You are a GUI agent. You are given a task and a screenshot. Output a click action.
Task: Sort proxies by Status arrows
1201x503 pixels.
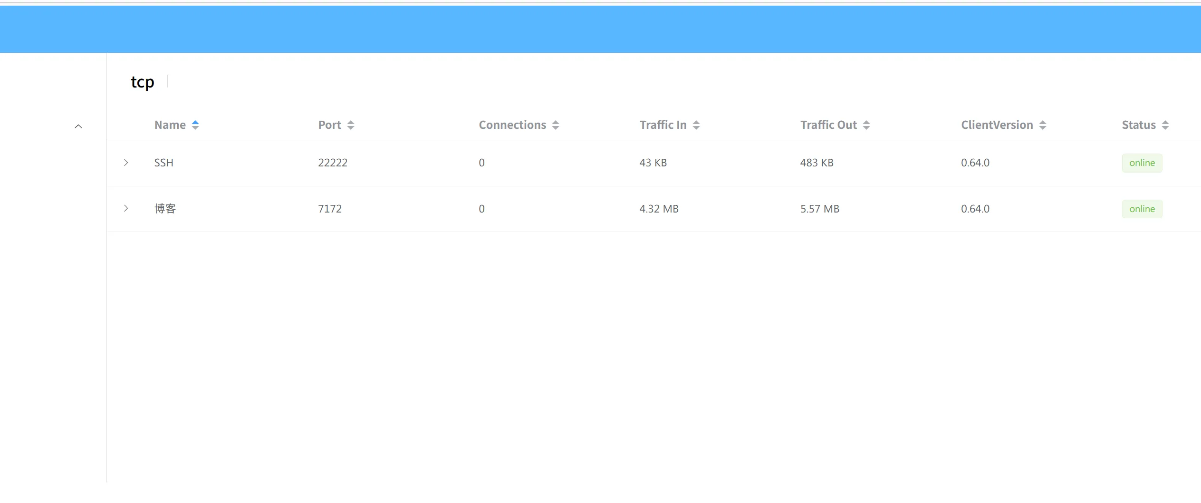coord(1165,125)
